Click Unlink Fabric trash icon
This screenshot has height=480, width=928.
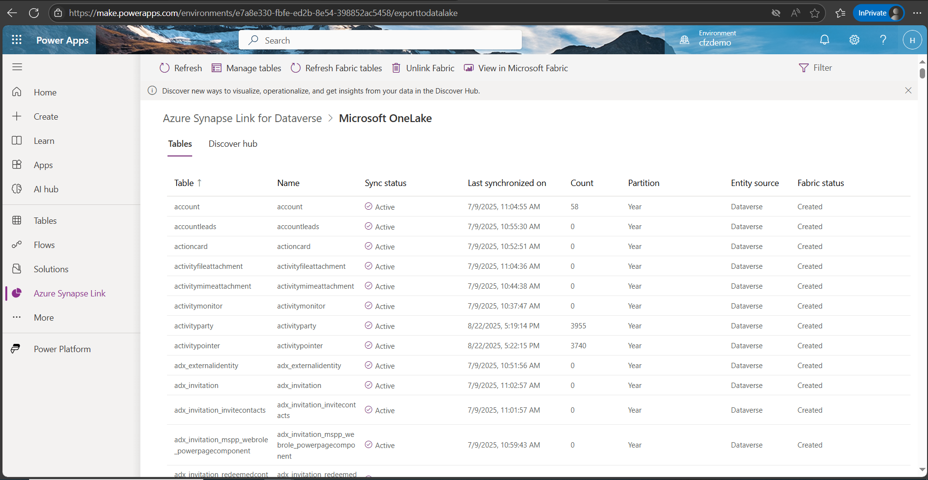point(396,68)
